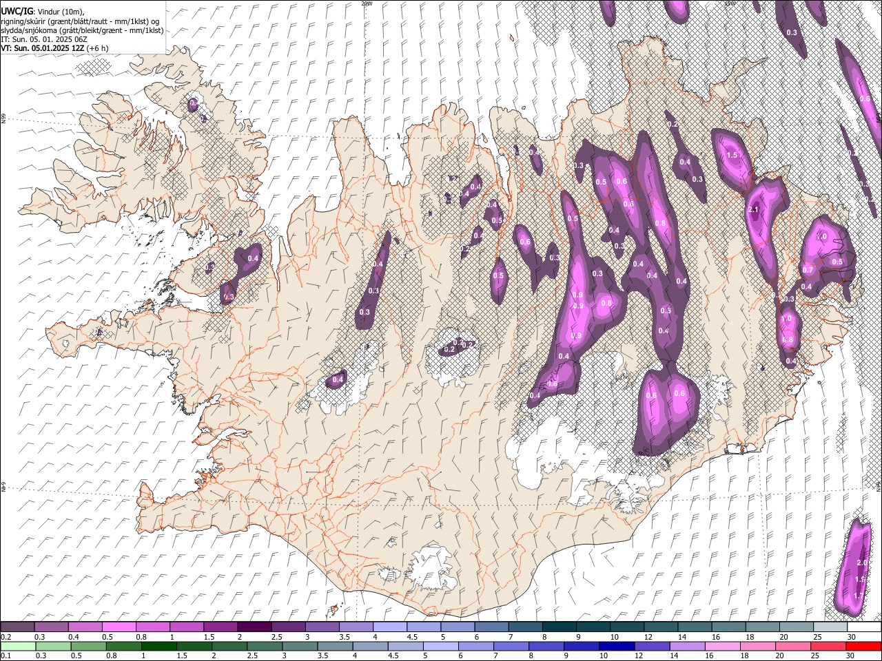Click the pale mint 0.1 rain legend swatch
Viewport: 882px width, 661px height.
coord(18,646)
